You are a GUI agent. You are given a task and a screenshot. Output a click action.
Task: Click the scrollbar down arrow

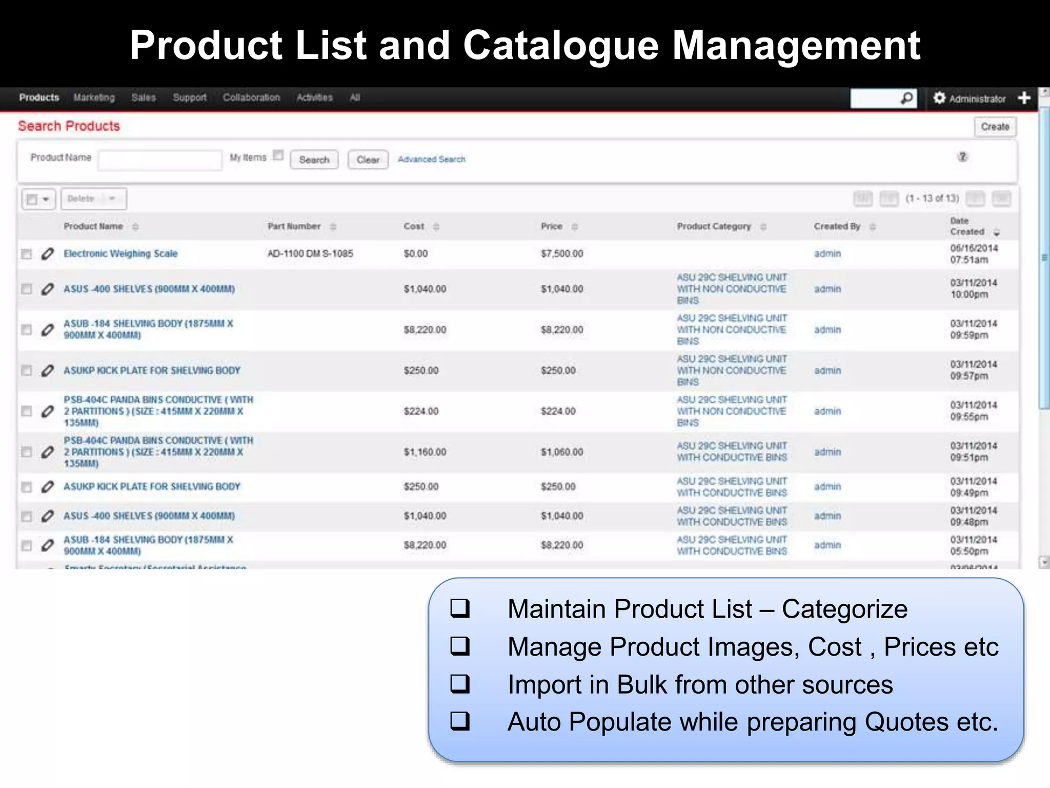tap(1044, 562)
